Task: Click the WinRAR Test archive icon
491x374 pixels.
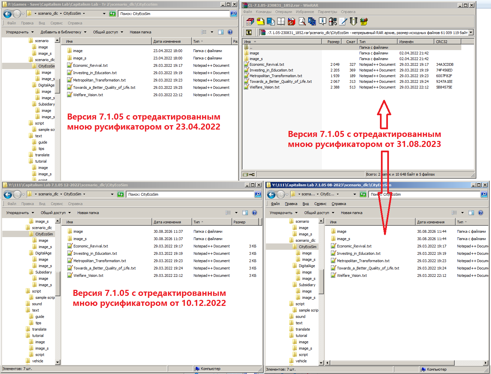Action: [x=271, y=22]
